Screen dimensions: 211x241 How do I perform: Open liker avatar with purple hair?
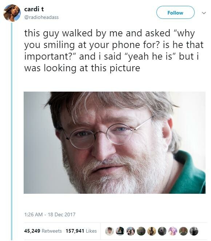173,231
